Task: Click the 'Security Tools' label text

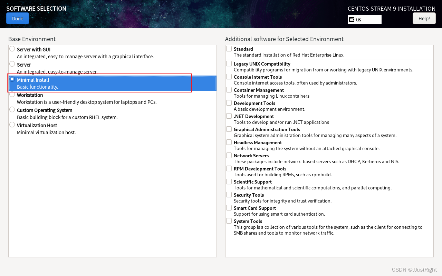Action: click(x=249, y=195)
